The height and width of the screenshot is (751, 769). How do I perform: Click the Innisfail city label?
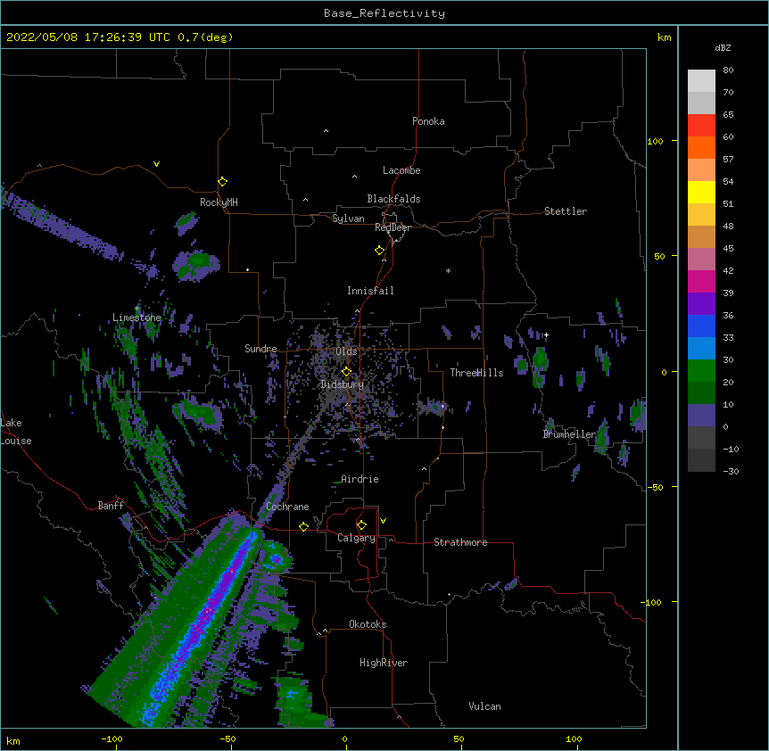[x=370, y=291]
